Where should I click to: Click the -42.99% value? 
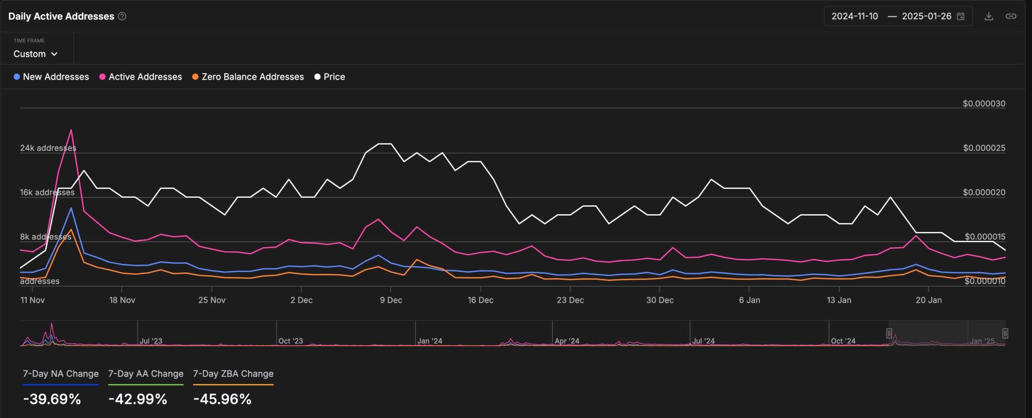(137, 399)
